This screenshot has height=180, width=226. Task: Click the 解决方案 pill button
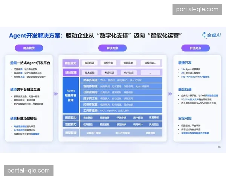click(112, 48)
